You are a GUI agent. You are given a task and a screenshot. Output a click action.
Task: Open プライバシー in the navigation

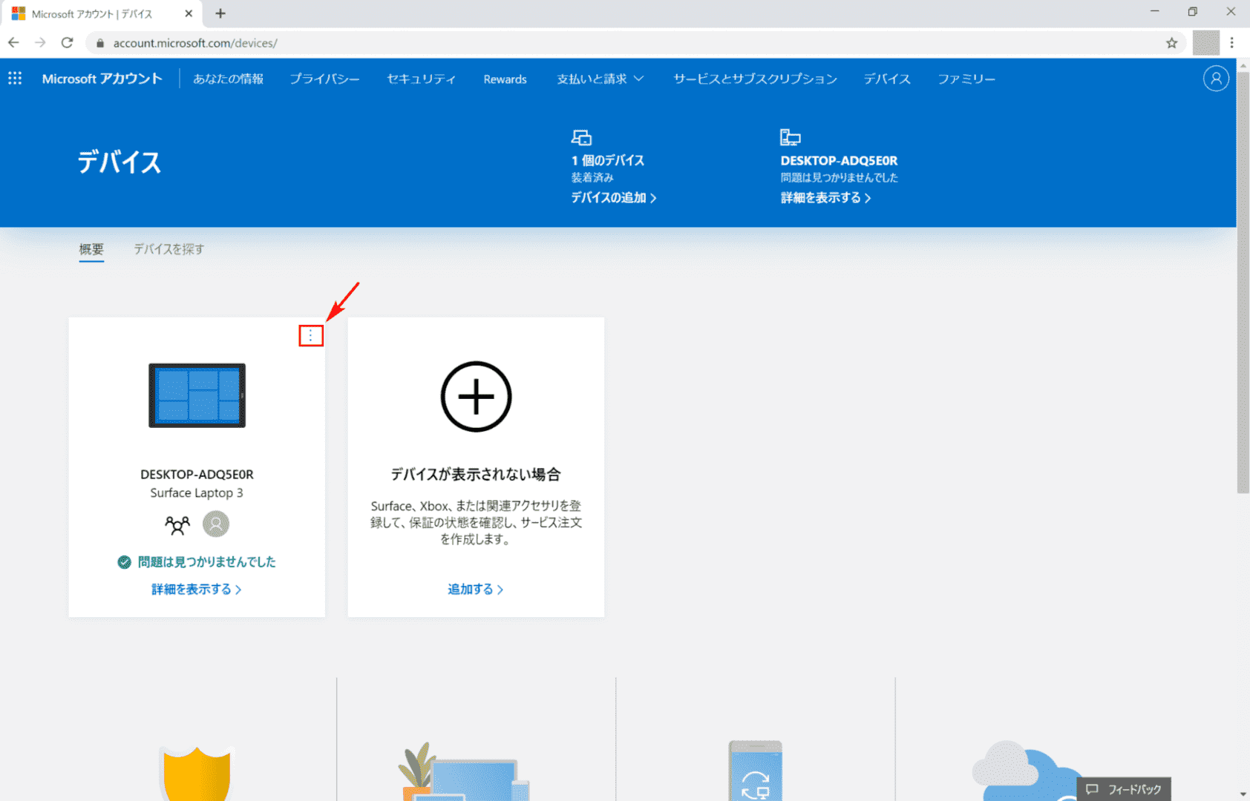point(324,79)
